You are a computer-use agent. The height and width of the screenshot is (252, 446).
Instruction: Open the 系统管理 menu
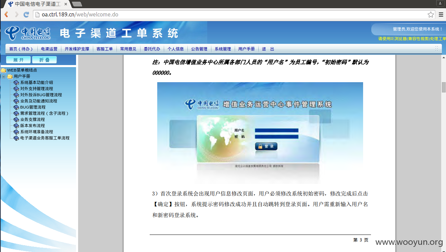(x=223, y=49)
